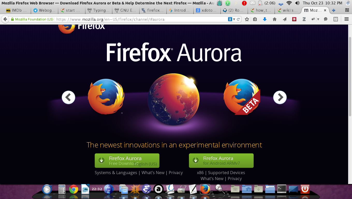Open the globe browser dock icon

pos(109,189)
